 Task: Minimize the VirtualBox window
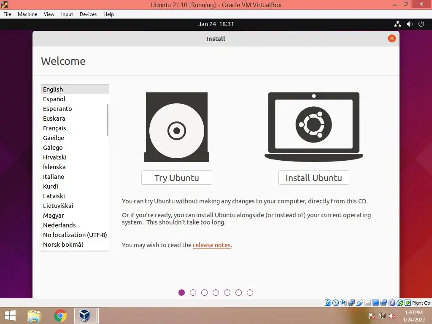(x=395, y=4)
